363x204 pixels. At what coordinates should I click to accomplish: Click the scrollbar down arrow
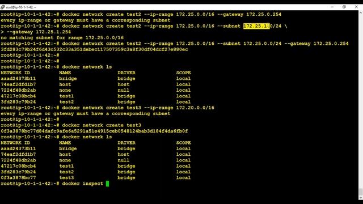click(361, 198)
